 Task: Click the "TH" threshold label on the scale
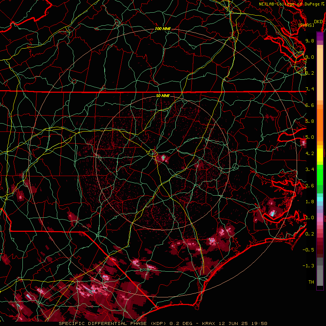(311, 282)
